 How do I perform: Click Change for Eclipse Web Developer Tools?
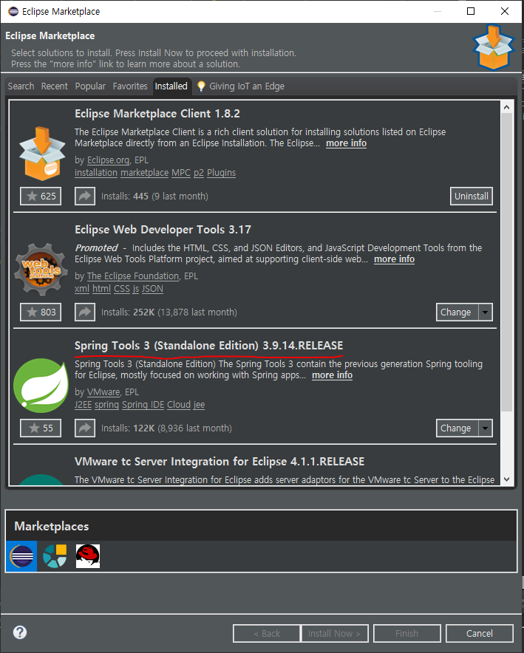[x=457, y=312]
